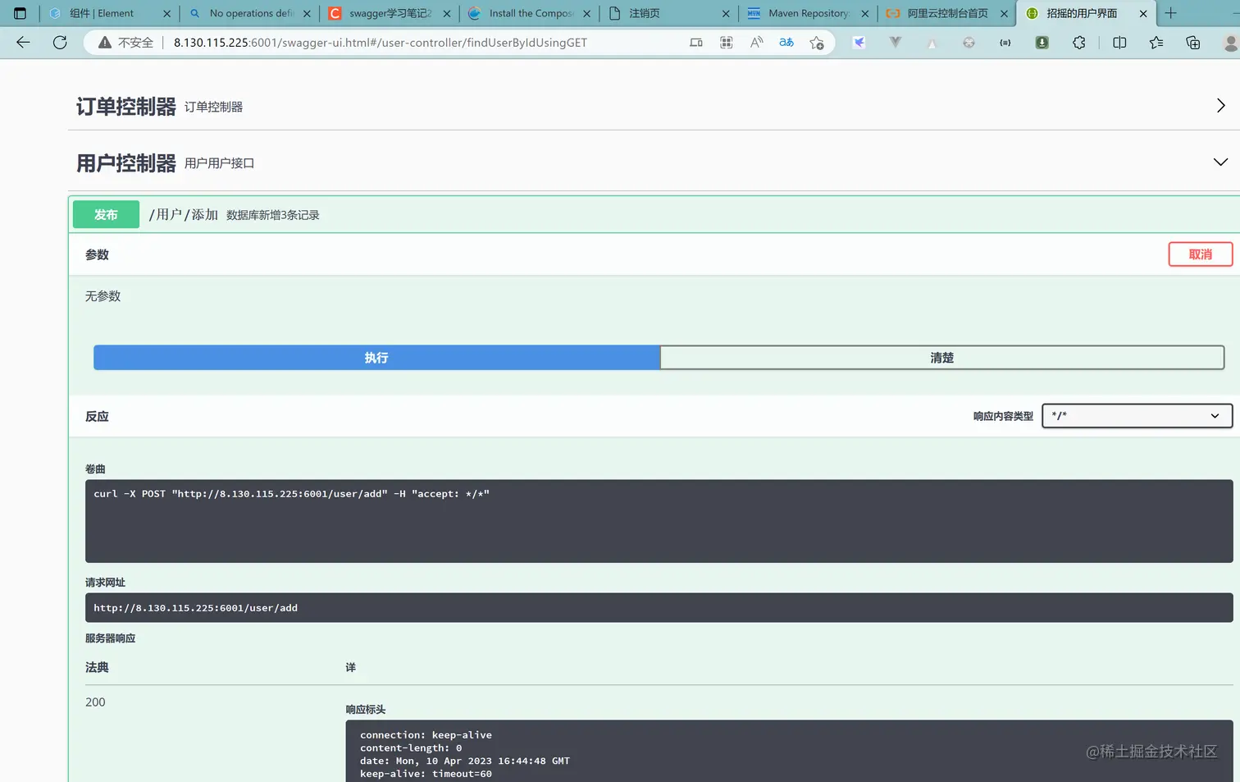Click the 取消 button
This screenshot has height=782, width=1240.
pos(1201,254)
